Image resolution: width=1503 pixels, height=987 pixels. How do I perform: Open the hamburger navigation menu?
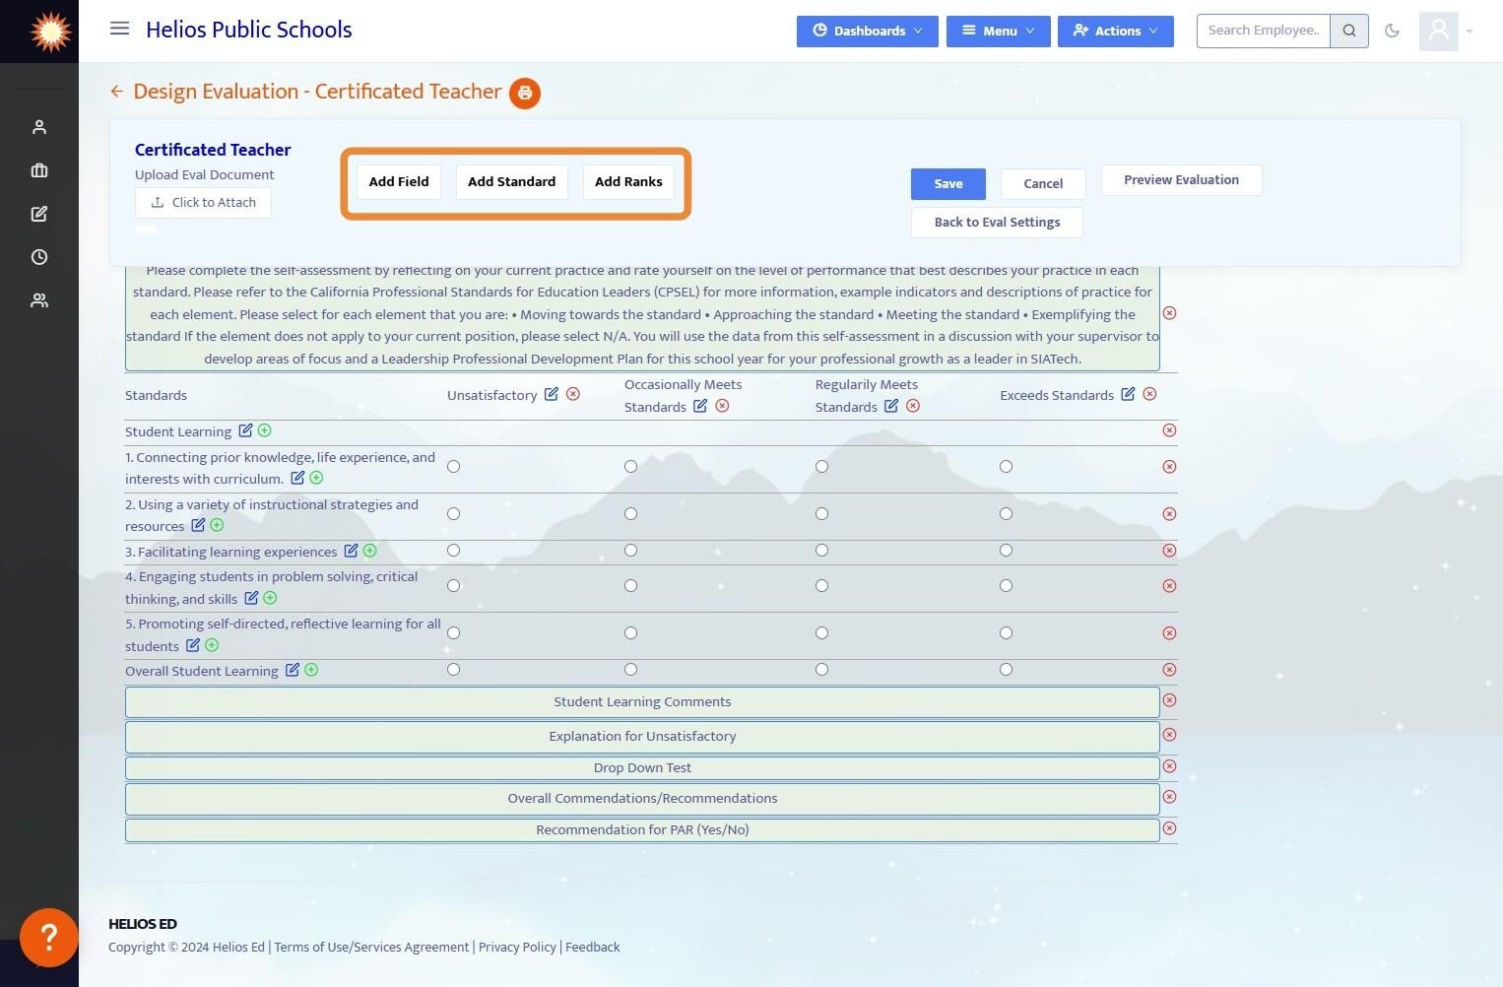[x=119, y=29]
